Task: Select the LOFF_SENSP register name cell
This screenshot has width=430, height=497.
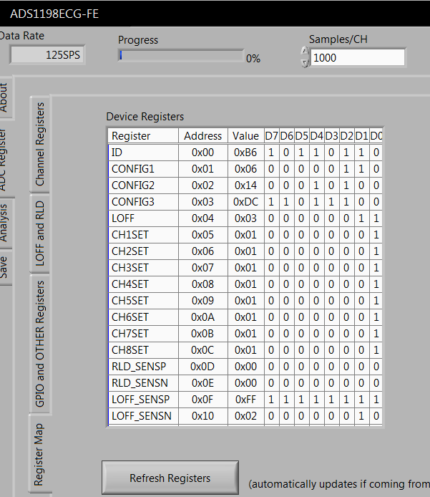Action: 143,400
